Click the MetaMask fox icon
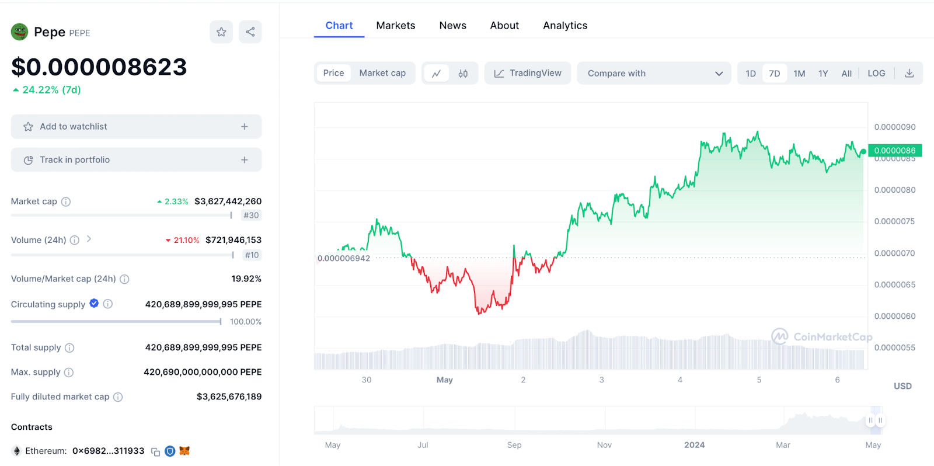Viewport: 934px width, 466px height. coord(184,451)
